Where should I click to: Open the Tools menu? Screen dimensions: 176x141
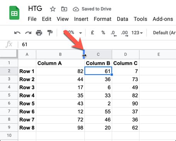point(141,19)
